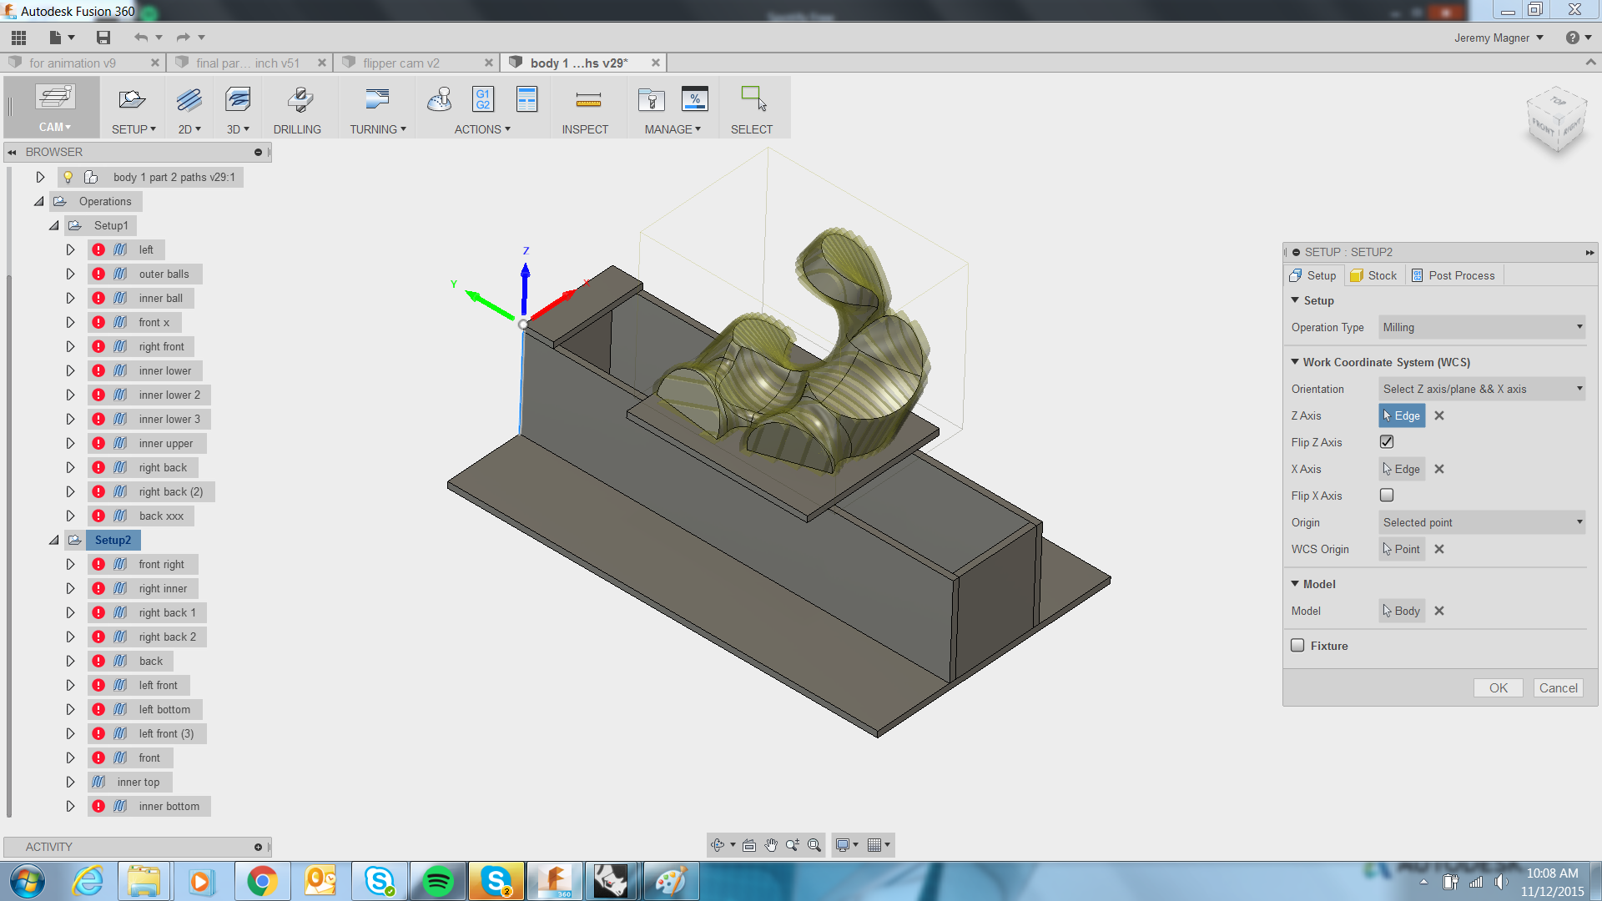Click the Task Manager percent icon

tap(694, 100)
